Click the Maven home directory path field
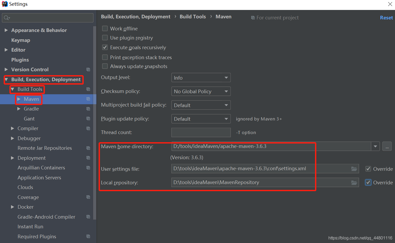Viewport: 395px width, 243px height. coord(271,146)
